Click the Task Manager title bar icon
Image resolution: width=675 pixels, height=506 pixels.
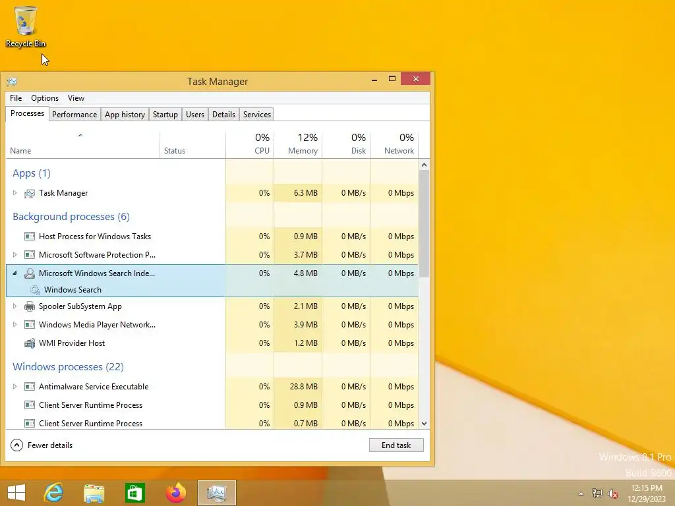[12, 81]
